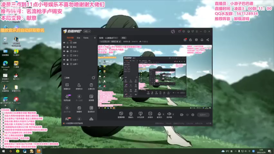Image resolution: width=274 pixels, height=154 pixels.
Task: Open the notification bell icon
Action: coord(202,40)
